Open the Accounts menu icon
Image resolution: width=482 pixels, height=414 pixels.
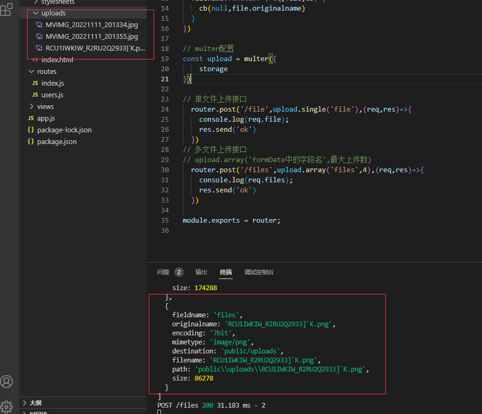tap(6, 382)
